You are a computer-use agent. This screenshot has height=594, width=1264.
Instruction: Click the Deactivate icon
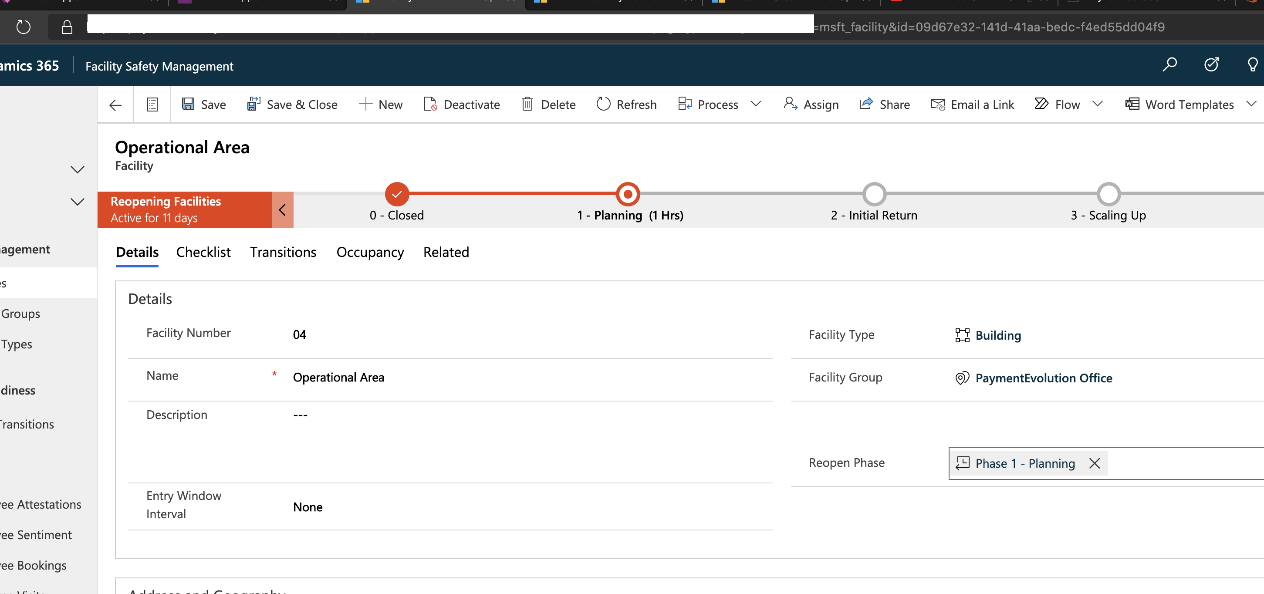coord(430,104)
